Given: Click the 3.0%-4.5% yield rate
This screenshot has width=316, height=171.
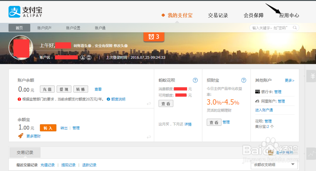Looking at the screenshot, I should coord(223,102).
